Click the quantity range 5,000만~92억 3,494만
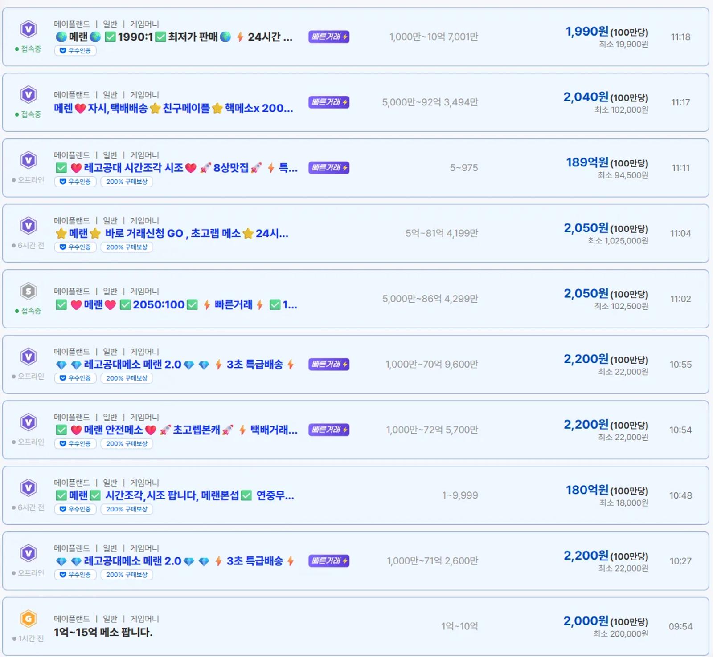Viewport: 713px width, 657px height. (430, 102)
